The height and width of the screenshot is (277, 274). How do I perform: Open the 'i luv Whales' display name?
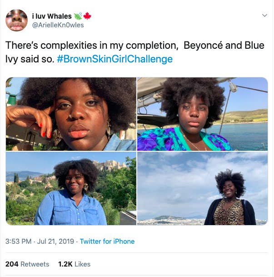(52, 16)
